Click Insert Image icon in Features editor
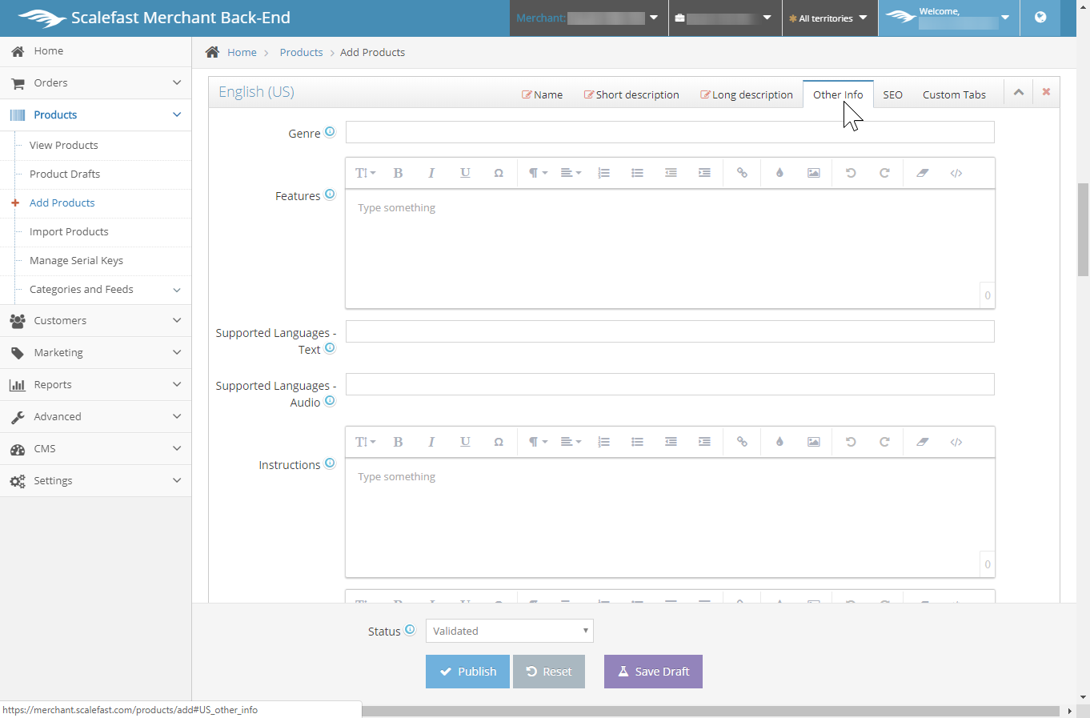The image size is (1090, 718). tap(813, 173)
